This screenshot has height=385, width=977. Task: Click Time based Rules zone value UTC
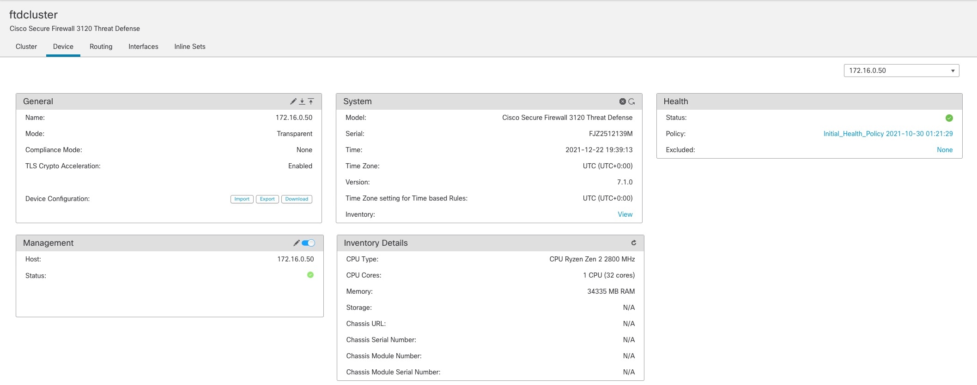[607, 198]
